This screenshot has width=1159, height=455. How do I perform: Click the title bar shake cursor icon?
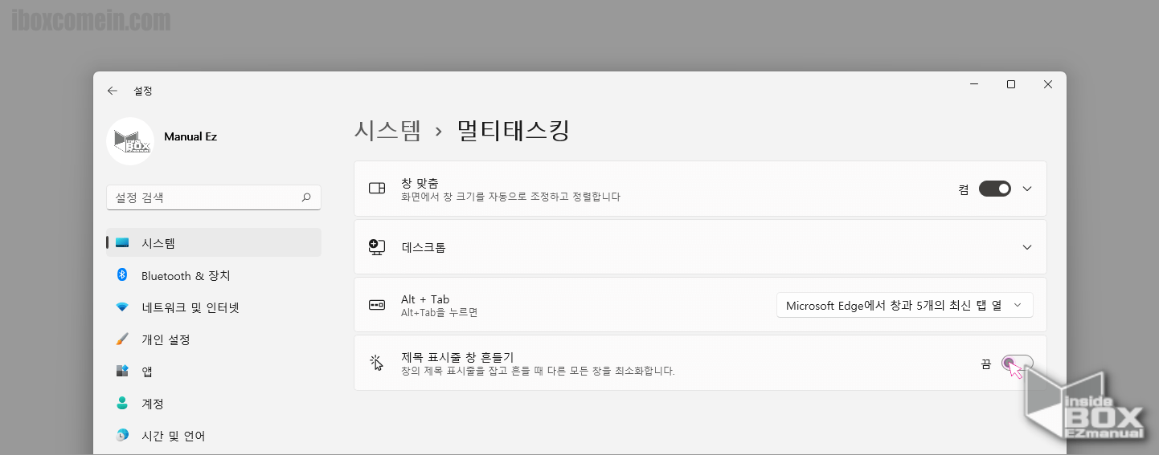coord(376,364)
